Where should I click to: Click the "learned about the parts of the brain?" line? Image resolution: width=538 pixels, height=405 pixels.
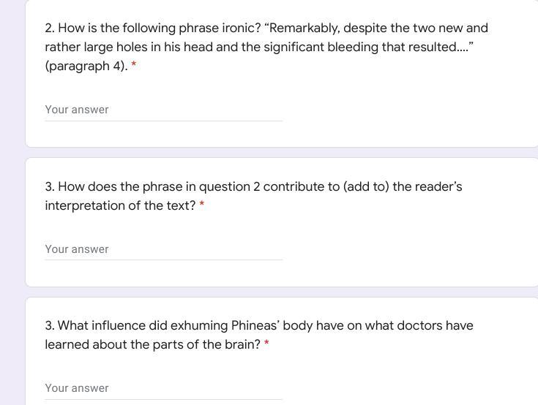(152, 344)
